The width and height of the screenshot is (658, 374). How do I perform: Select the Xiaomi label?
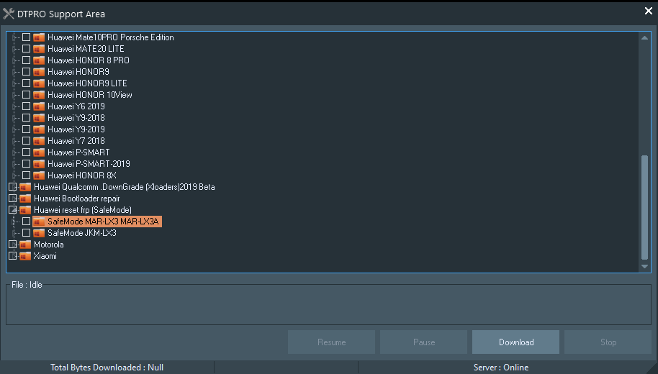(x=45, y=256)
